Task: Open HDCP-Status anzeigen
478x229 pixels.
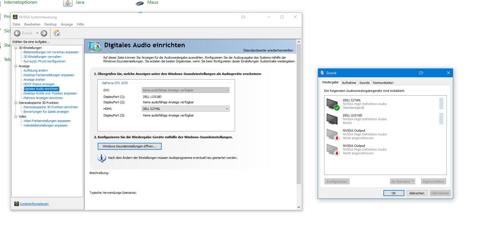Action: (39, 84)
